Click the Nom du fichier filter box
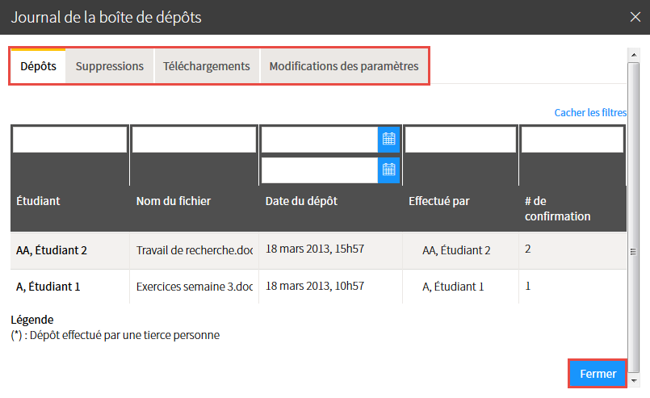Viewport: 650px width, 398px height. pyautogui.click(x=194, y=140)
